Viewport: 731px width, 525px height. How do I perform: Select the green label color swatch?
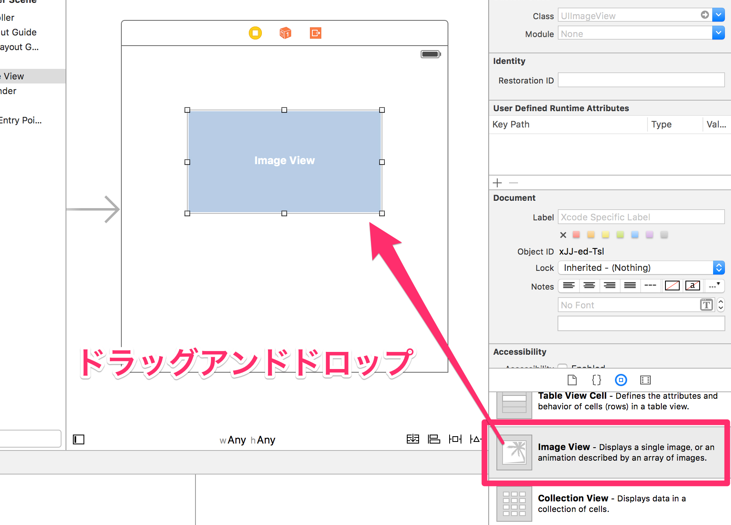(x=620, y=235)
